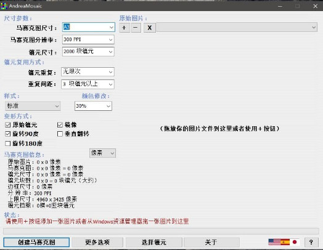Expand the 2000 块镶元 size dropdown
Screen dimensions: 323x250
(88, 52)
